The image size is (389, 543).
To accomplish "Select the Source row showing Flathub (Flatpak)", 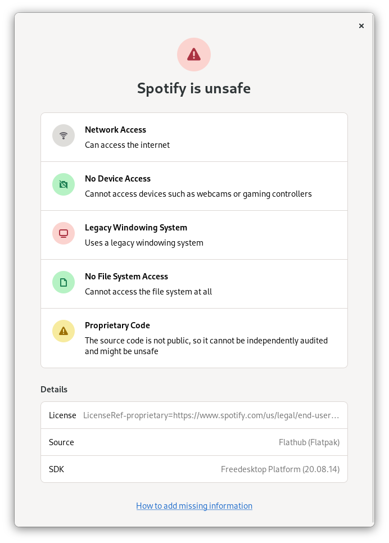I will pyautogui.click(x=194, y=442).
